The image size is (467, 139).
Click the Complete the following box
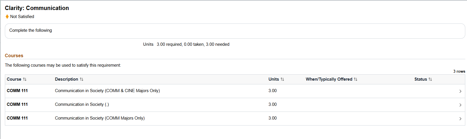pos(235,31)
